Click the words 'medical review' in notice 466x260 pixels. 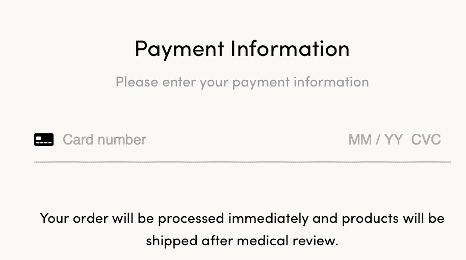pyautogui.click(x=288, y=241)
